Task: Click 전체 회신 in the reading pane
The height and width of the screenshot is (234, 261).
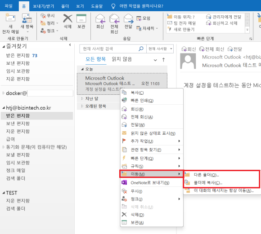Action: [x=211, y=49]
